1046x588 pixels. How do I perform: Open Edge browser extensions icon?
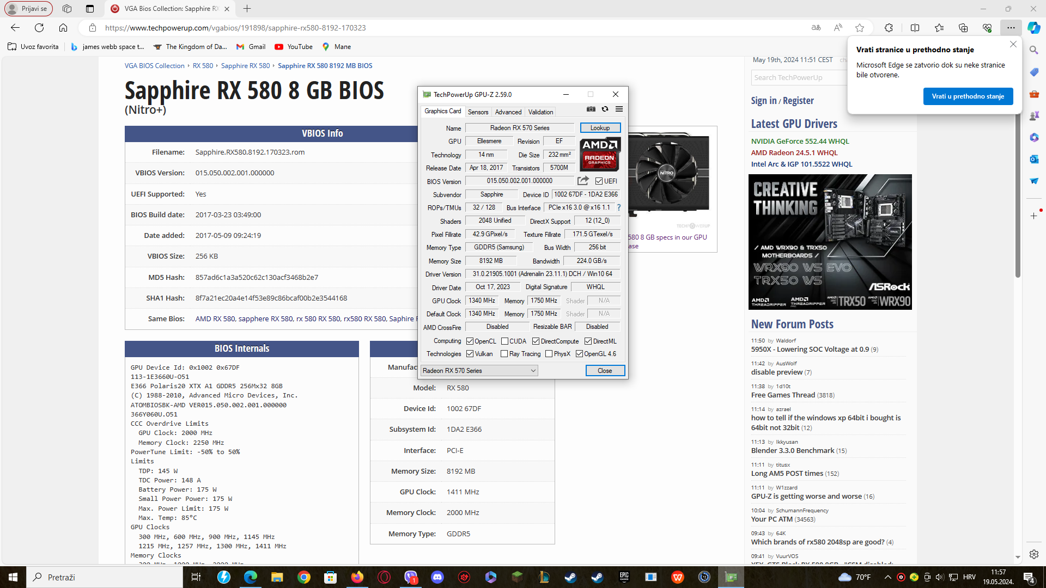coord(889,28)
